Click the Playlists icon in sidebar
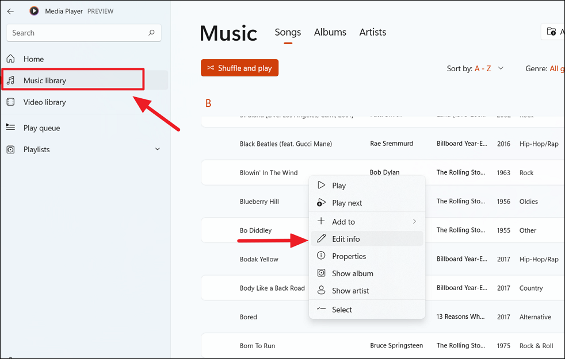The width and height of the screenshot is (565, 359). pyautogui.click(x=11, y=149)
